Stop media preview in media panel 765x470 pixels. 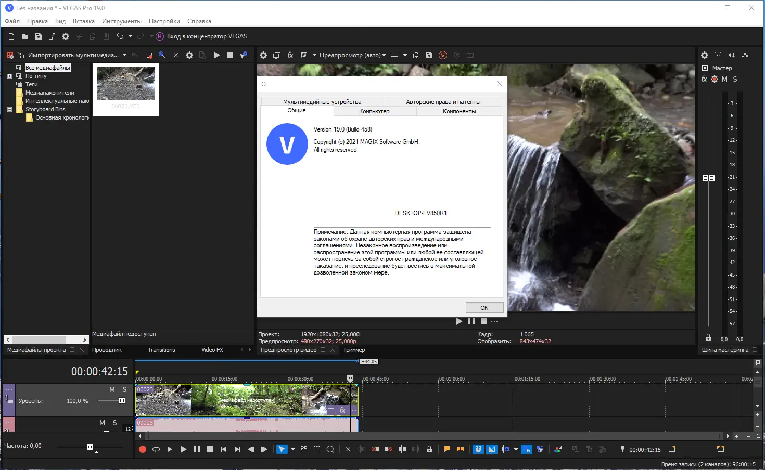(x=230, y=55)
